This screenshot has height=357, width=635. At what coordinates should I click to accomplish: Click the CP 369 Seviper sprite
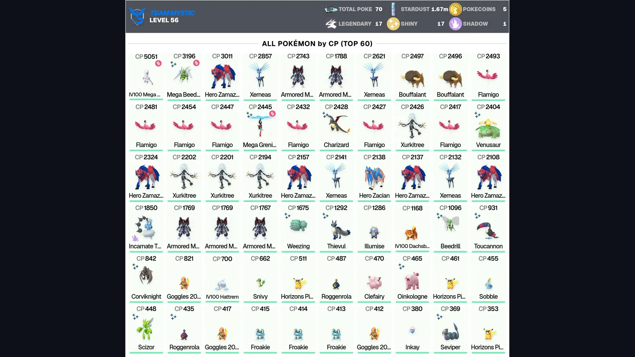[x=450, y=332]
